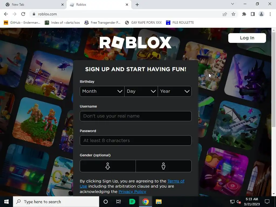Share this page icon in address bar
276x207 pixels.
click(225, 14)
